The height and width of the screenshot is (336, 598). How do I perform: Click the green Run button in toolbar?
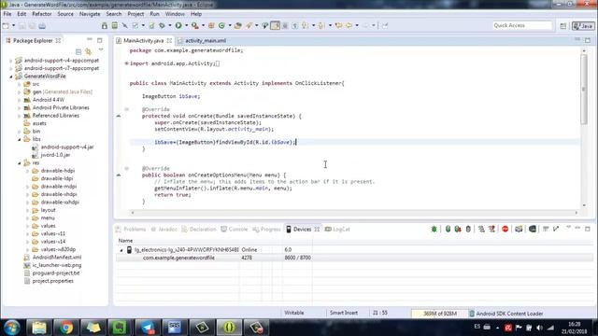coord(178,25)
